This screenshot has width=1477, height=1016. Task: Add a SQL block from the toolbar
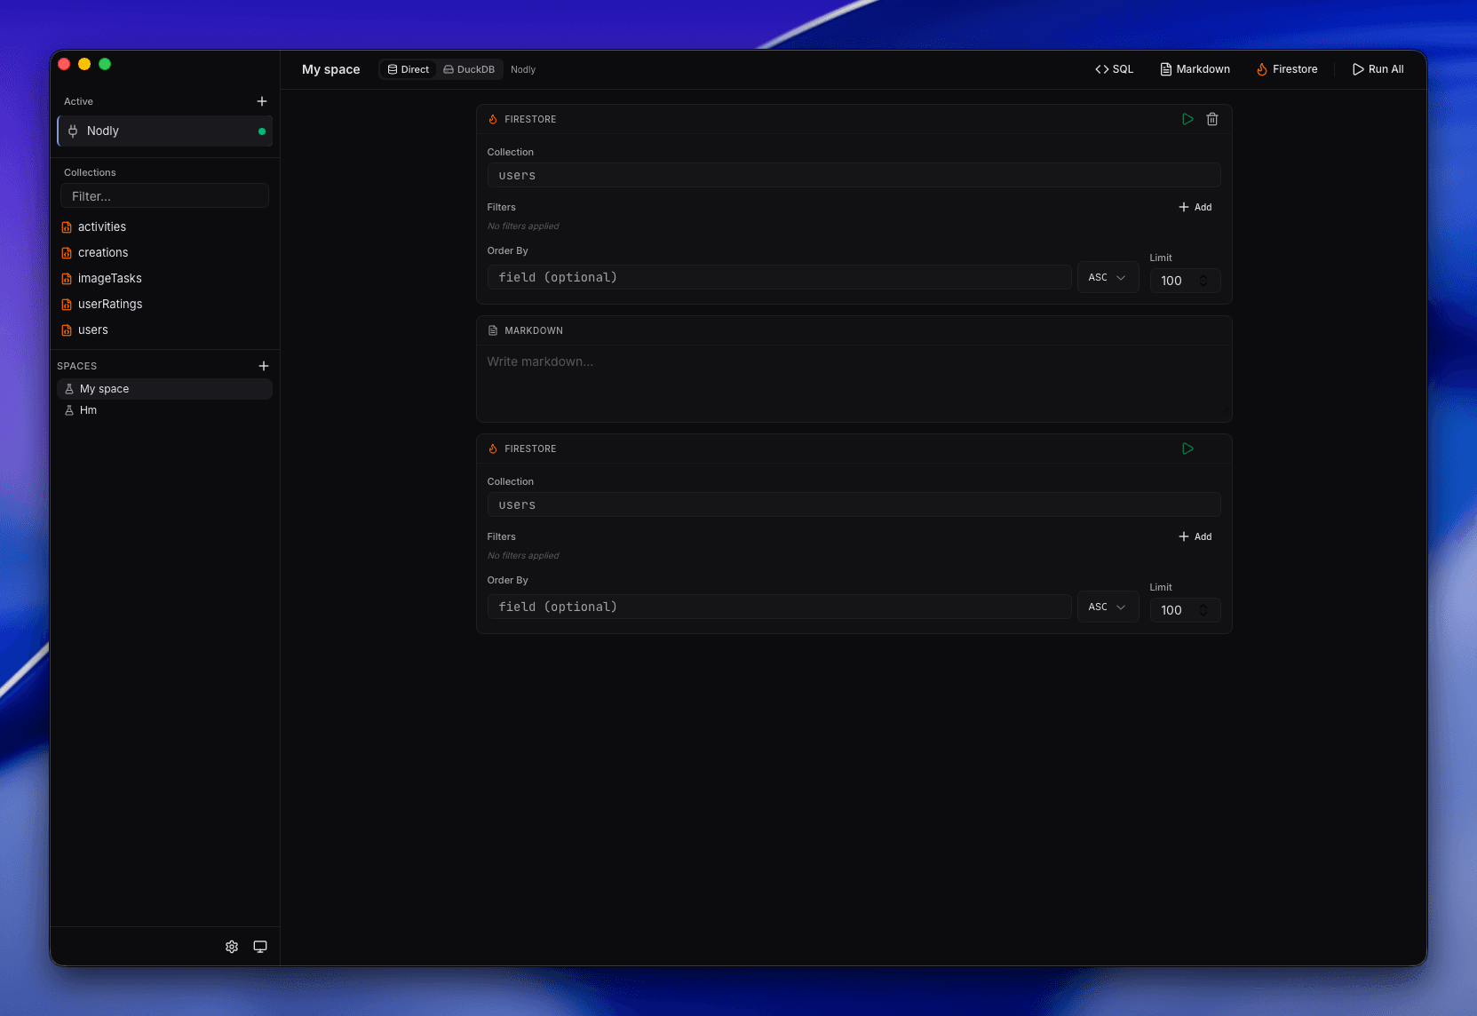point(1114,68)
